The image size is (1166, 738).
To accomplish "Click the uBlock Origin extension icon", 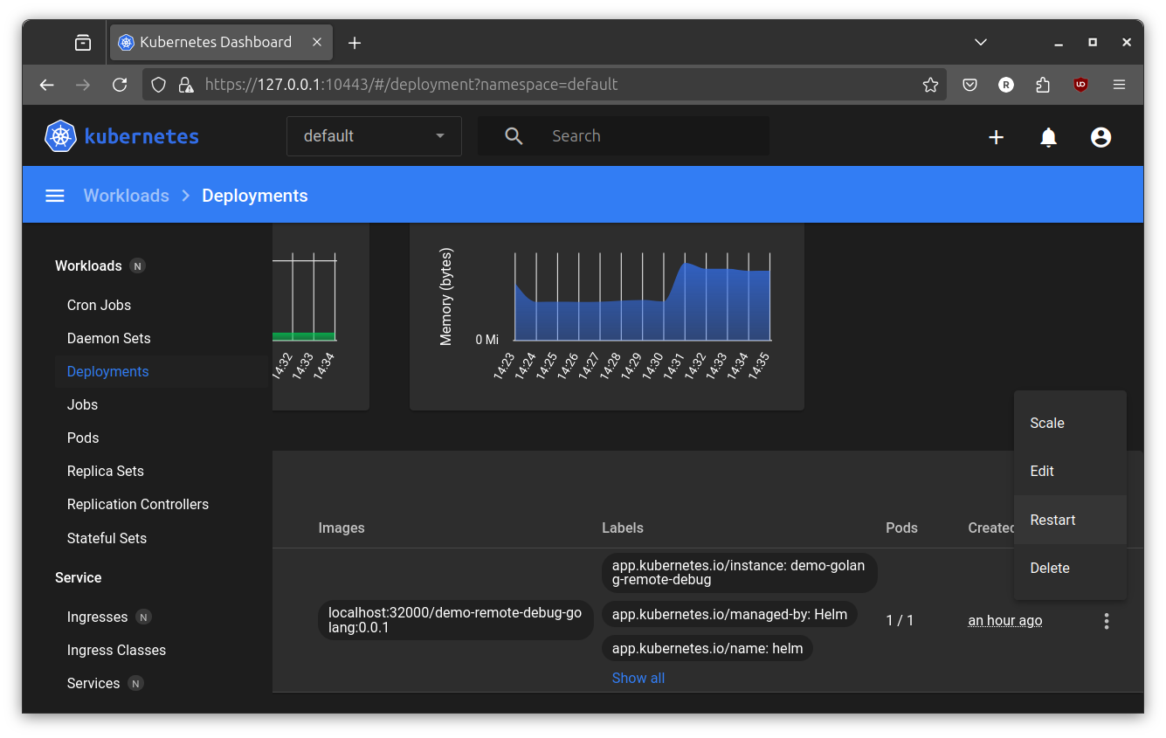I will [x=1080, y=85].
